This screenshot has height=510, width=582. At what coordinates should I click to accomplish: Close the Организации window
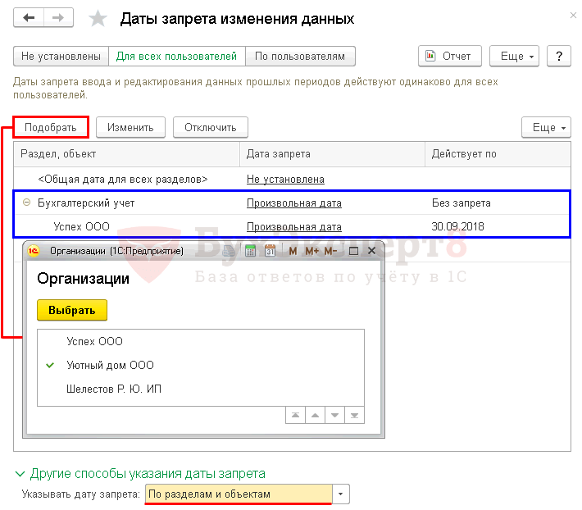coord(371,251)
